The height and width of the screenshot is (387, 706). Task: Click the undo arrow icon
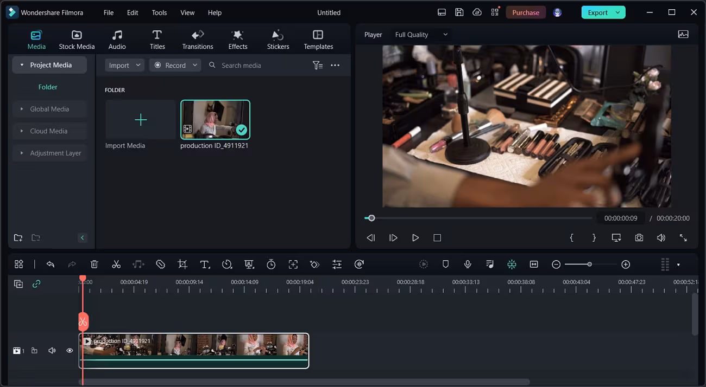[51, 265]
